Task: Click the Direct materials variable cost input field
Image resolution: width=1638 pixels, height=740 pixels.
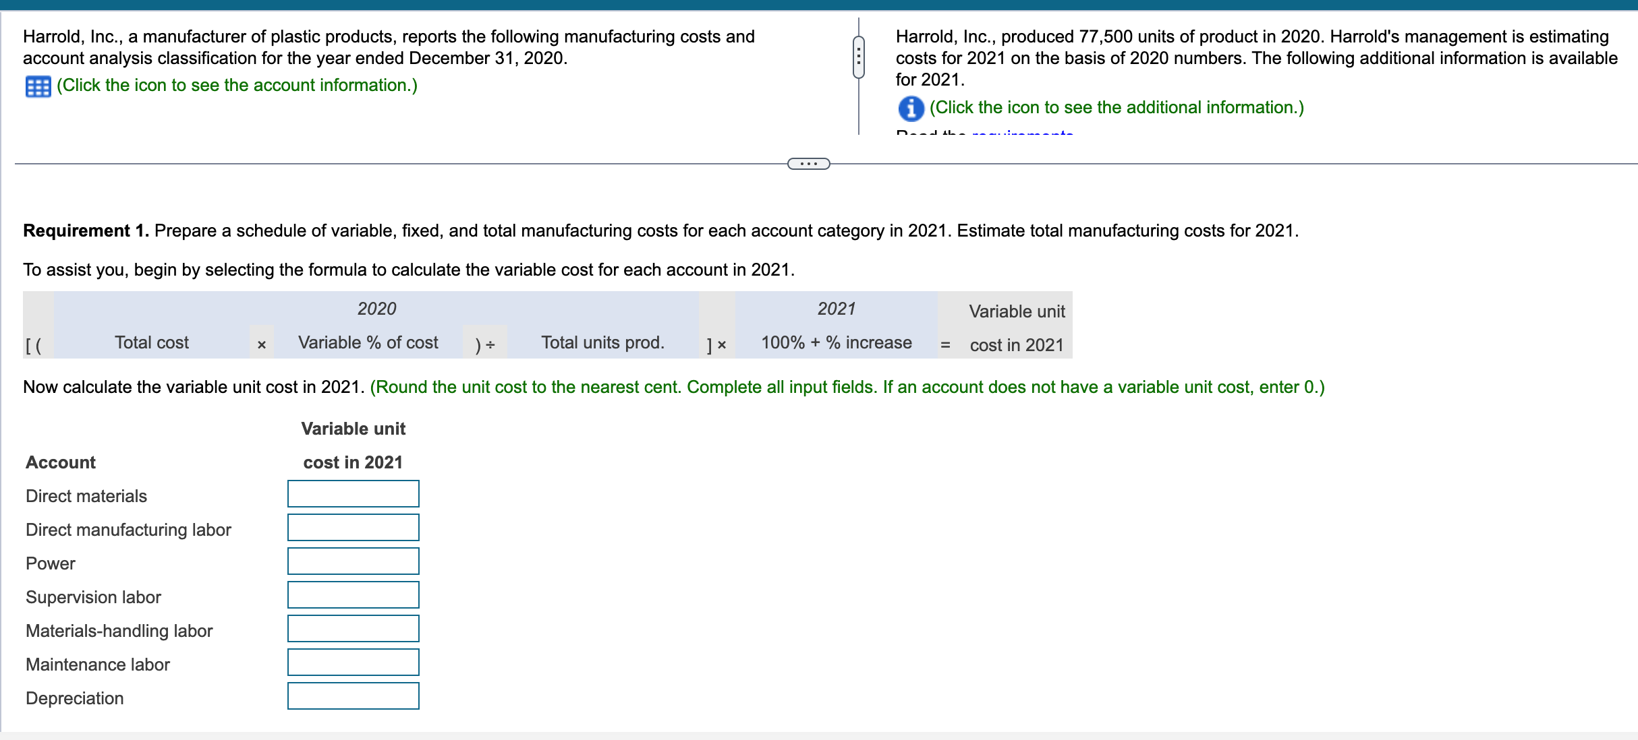Action: click(353, 493)
